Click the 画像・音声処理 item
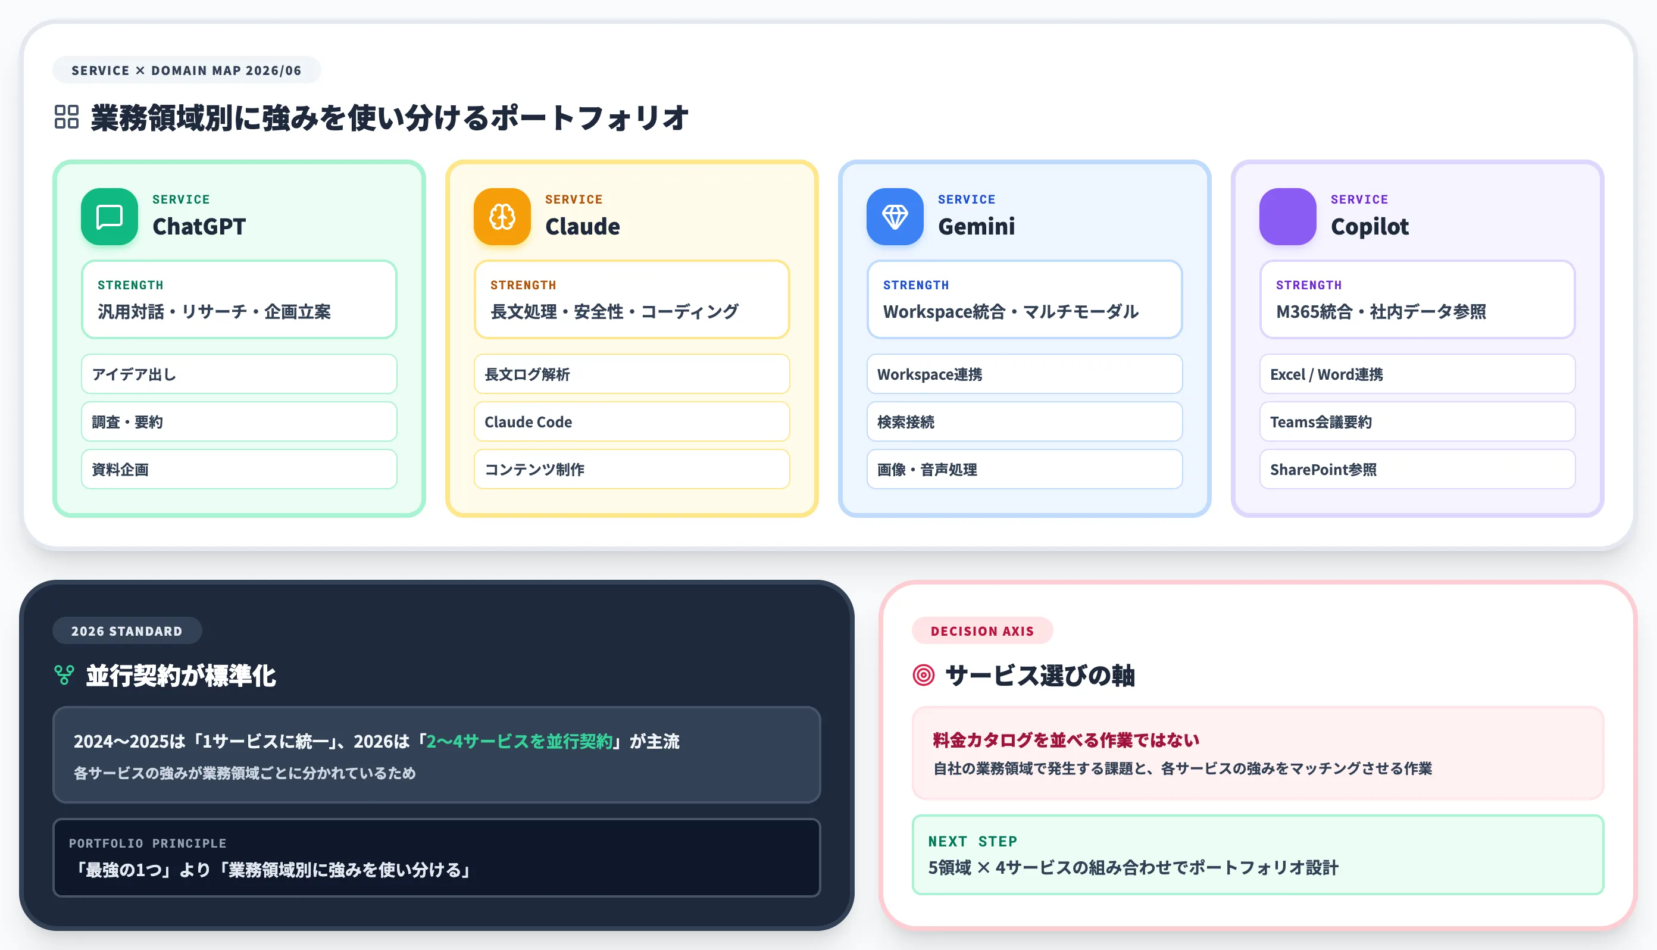This screenshot has height=950, width=1657. pyautogui.click(x=1024, y=469)
